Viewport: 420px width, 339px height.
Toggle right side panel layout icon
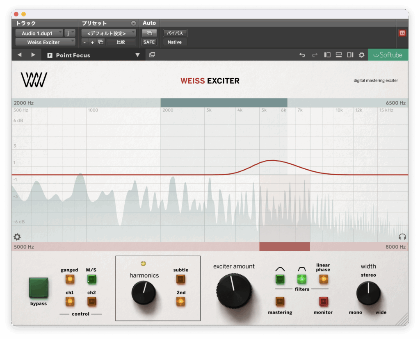pos(350,55)
